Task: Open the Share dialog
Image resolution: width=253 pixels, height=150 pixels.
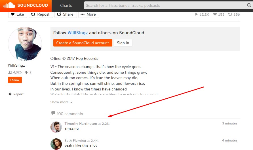Action: [x=66, y=14]
